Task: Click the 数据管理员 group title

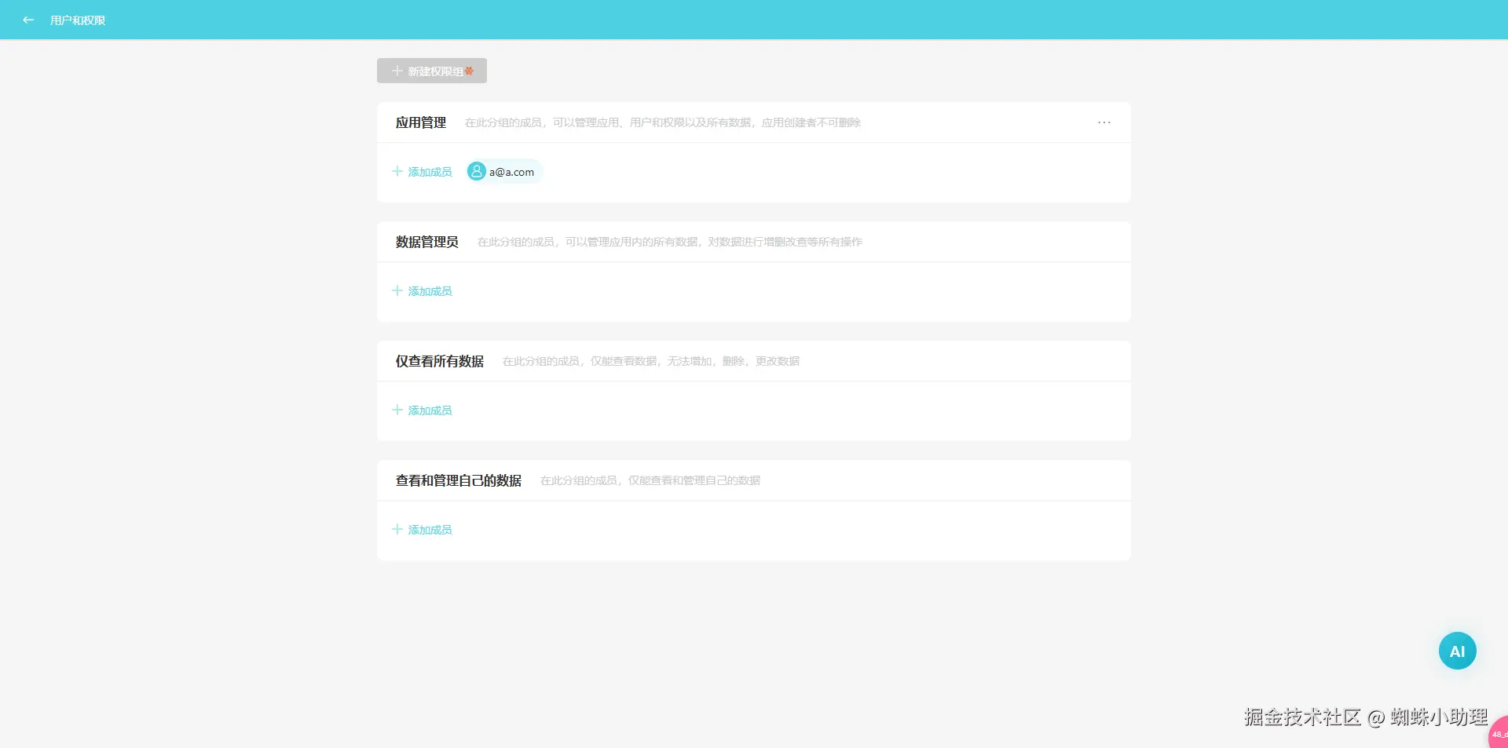Action: pos(427,242)
